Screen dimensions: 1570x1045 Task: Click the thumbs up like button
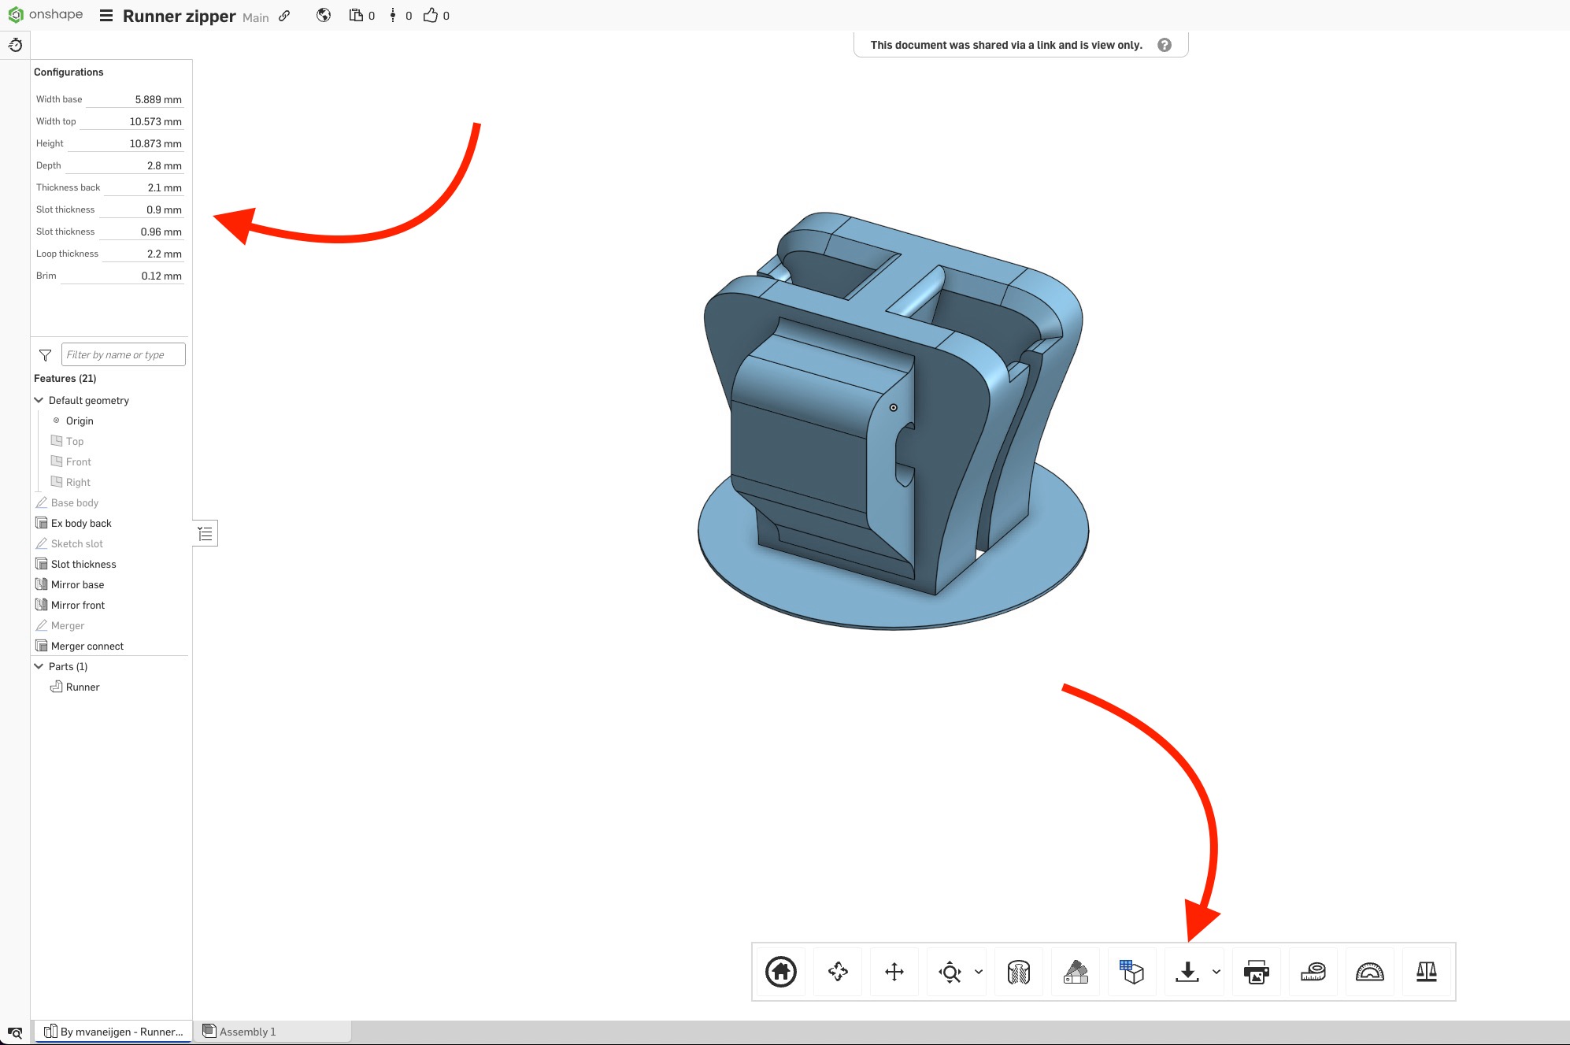429,15
